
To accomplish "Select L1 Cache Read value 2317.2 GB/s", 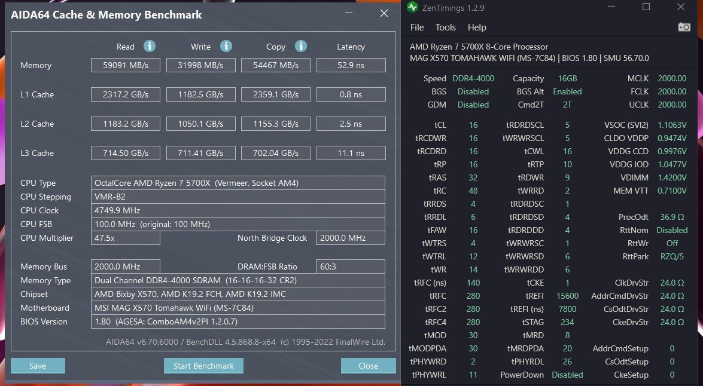I will 126,94.
